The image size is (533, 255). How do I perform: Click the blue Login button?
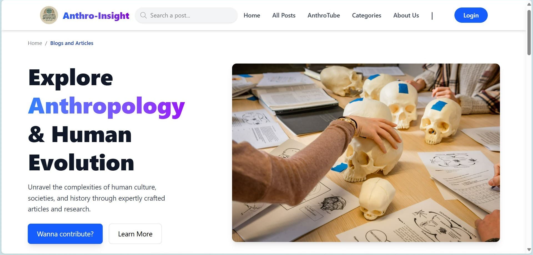471,15
